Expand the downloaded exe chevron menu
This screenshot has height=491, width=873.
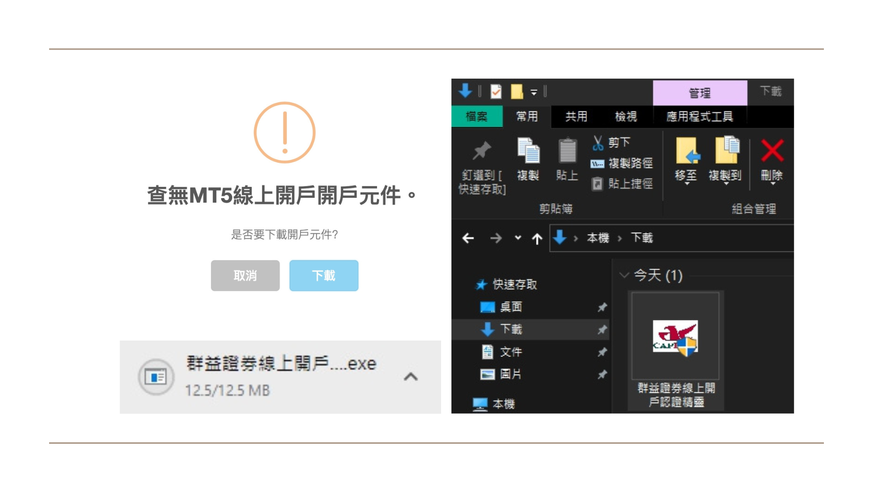click(411, 376)
